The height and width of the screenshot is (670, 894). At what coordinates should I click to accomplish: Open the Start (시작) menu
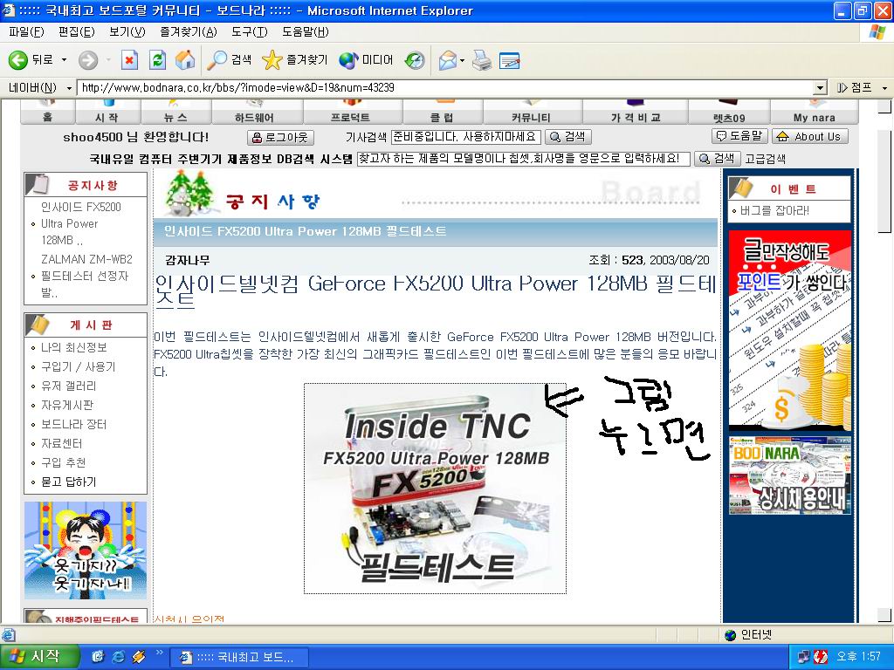[x=39, y=656]
